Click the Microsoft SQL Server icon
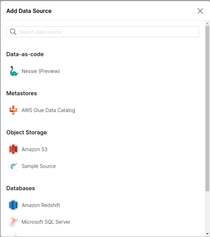 point(13,222)
